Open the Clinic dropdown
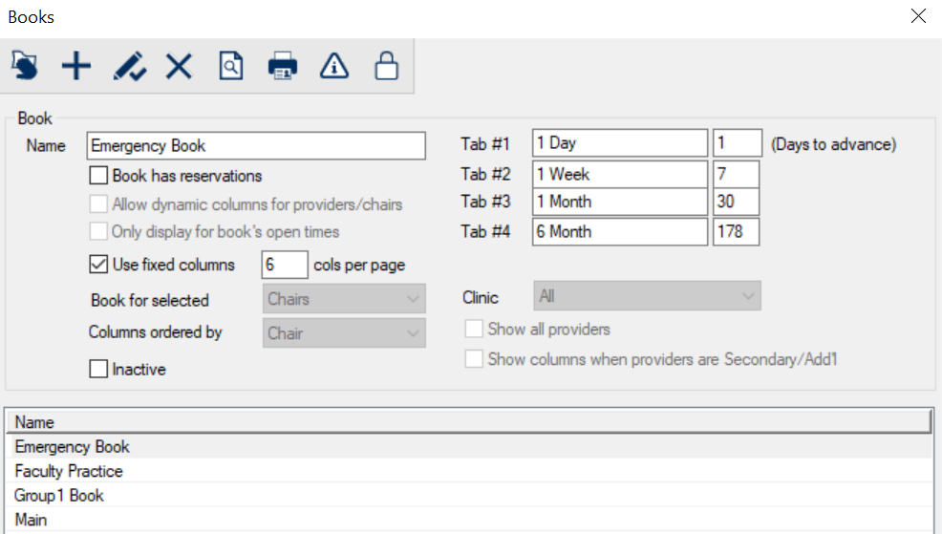 (x=647, y=297)
